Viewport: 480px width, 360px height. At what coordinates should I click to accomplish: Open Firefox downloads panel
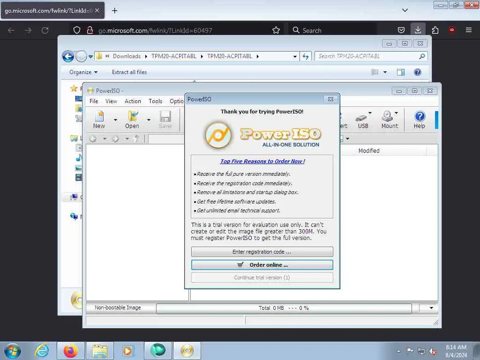tap(418, 30)
